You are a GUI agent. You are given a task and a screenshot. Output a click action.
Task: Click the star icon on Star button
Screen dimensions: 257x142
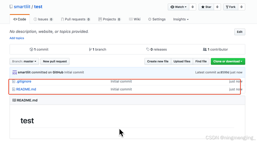(x=203, y=7)
